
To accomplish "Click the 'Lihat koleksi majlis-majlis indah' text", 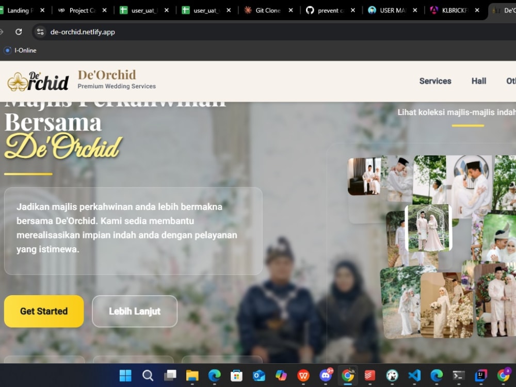I will tap(457, 112).
